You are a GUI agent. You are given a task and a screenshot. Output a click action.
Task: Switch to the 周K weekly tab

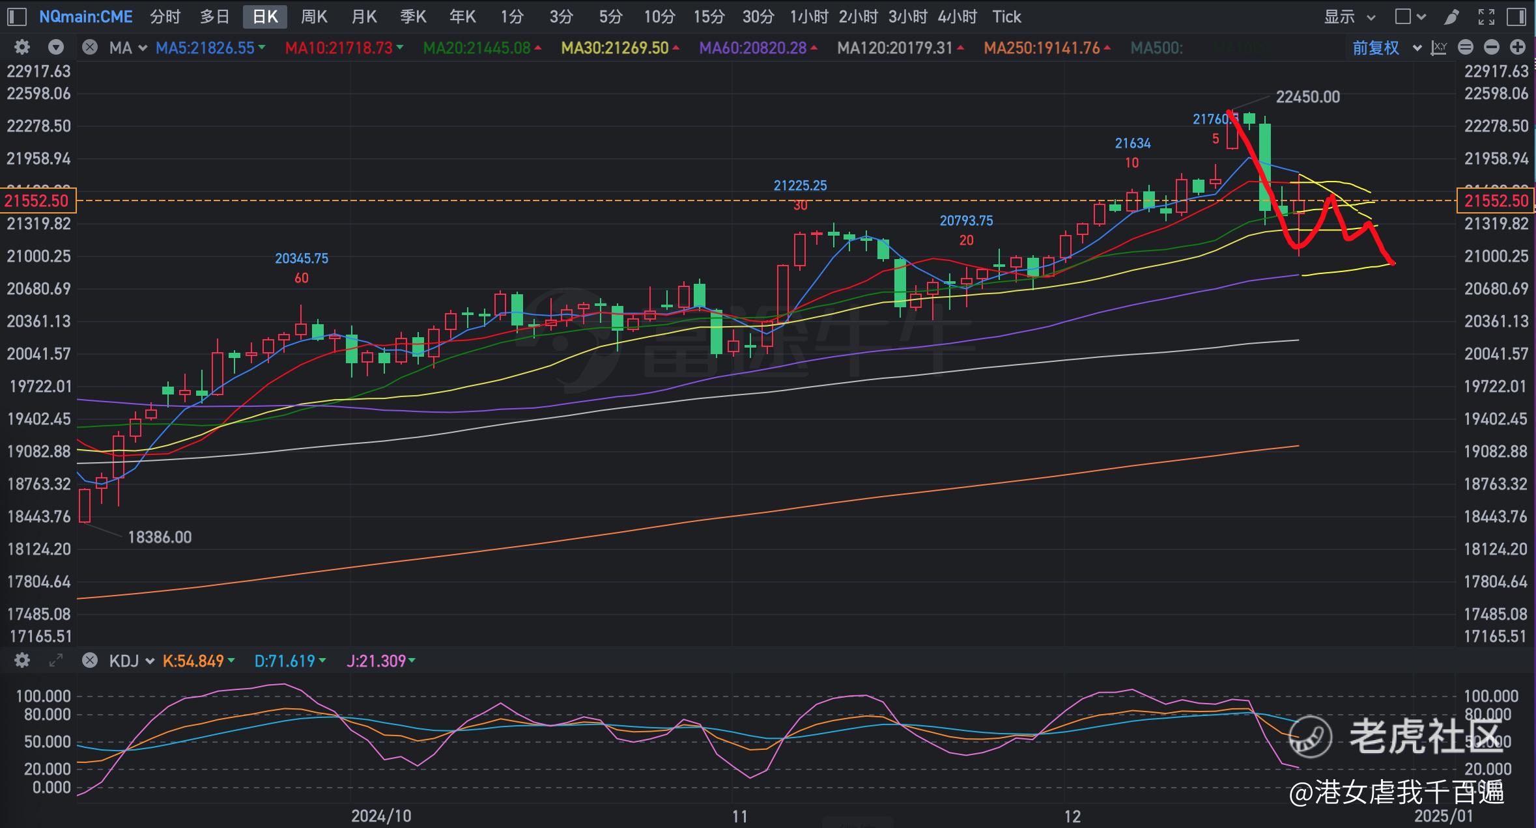(314, 17)
